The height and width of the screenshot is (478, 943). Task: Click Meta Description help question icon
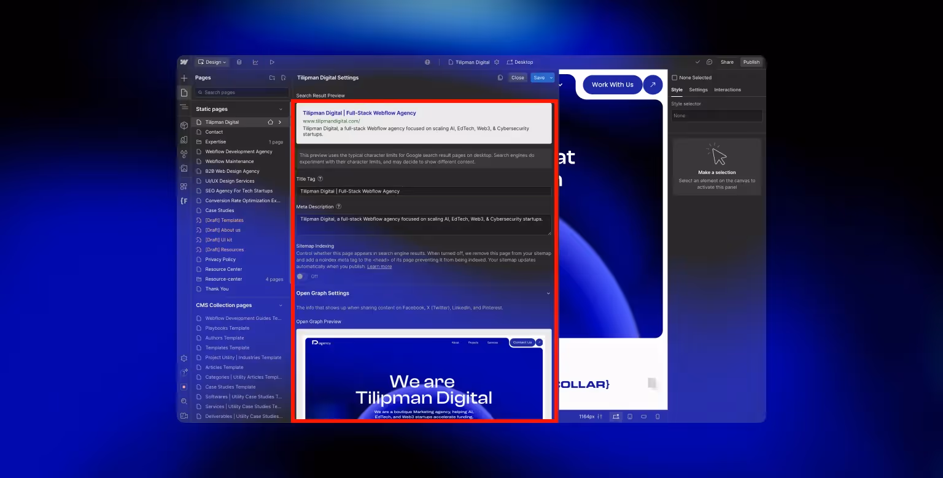pyautogui.click(x=338, y=207)
